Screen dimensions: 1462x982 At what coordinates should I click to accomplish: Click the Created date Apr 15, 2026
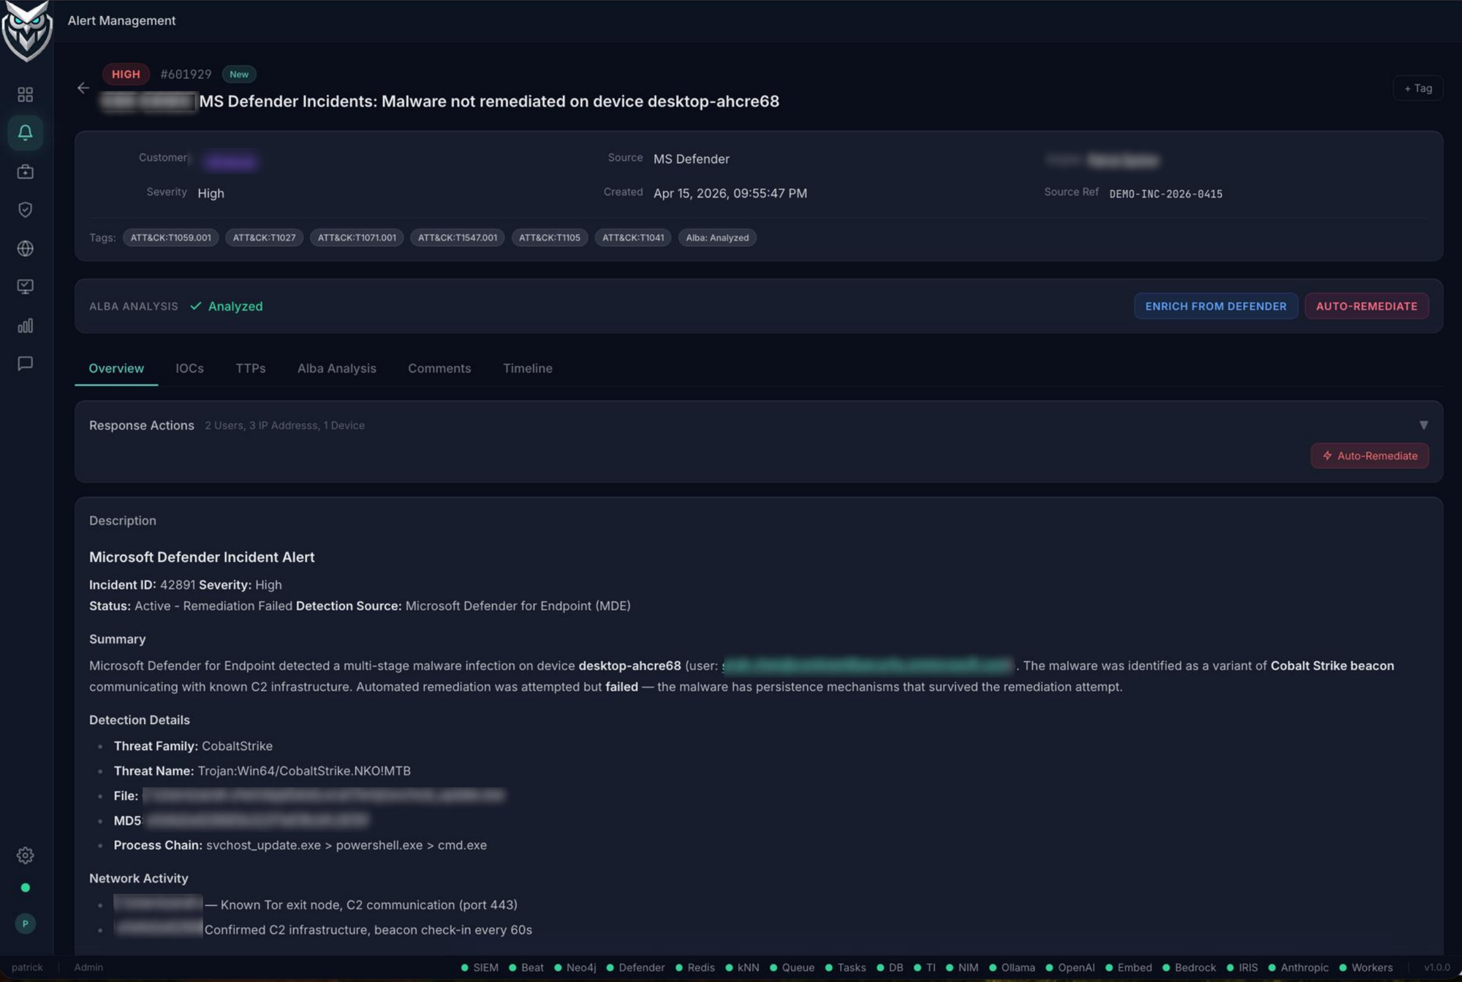[730, 193]
